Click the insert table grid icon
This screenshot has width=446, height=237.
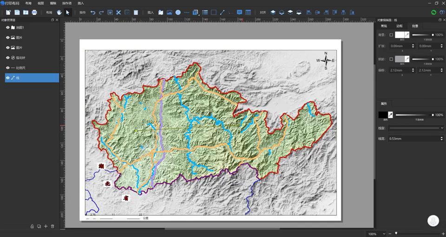248,12
